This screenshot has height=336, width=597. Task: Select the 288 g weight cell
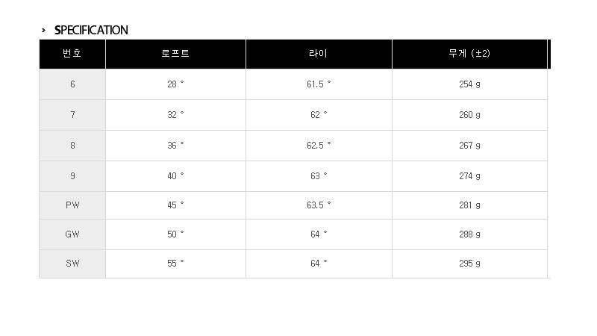coord(469,234)
